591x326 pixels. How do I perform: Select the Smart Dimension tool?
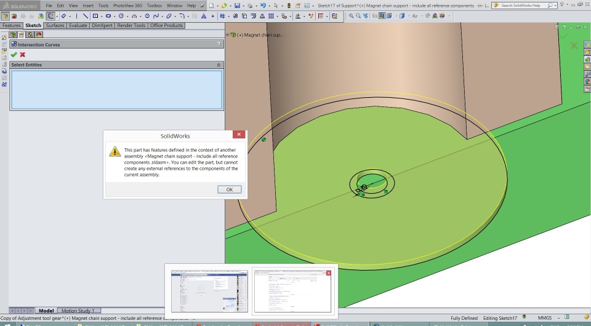(63, 16)
